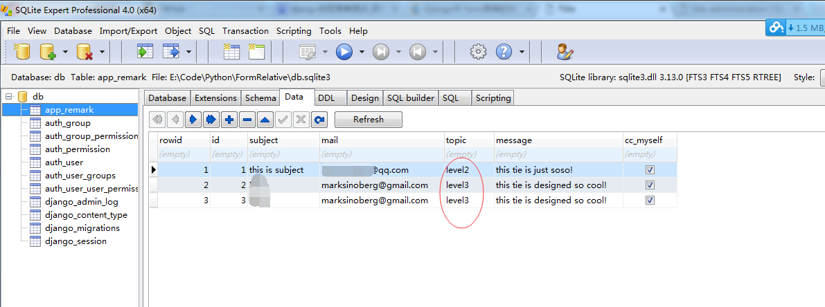This screenshot has height=307, width=825.
Task: Select the django_admin_log table in tree
Action: click(82, 201)
